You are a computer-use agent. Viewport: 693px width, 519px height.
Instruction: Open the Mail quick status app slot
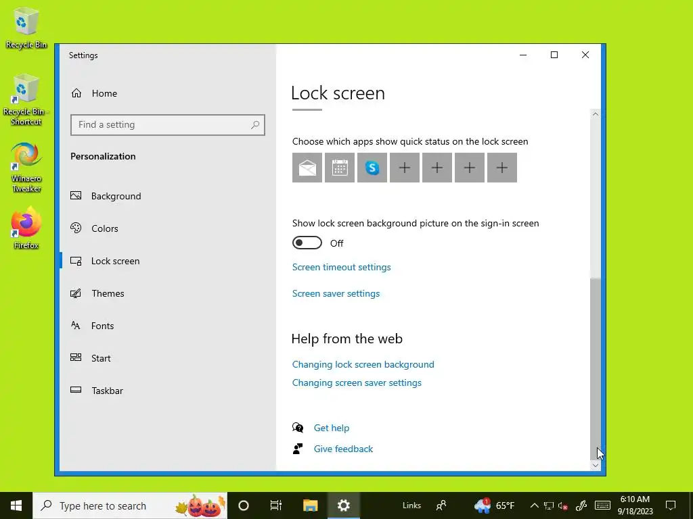(x=307, y=168)
